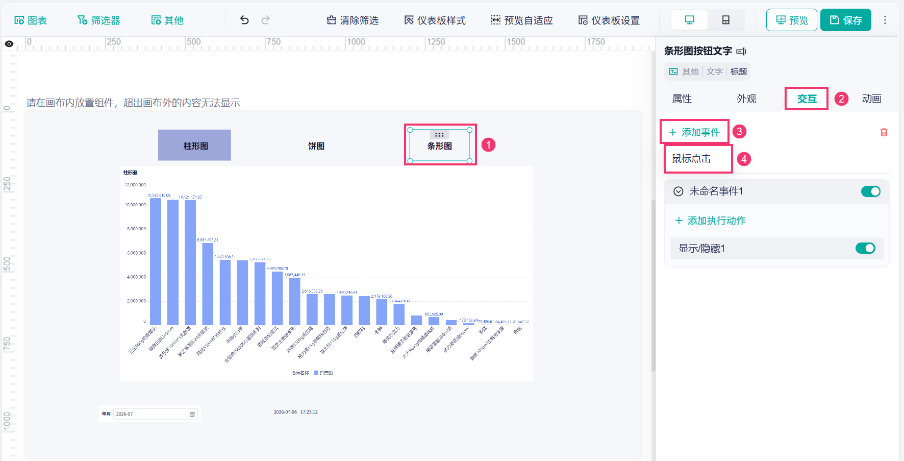The image size is (904, 461).
Task: Click the 保存 save button
Action: [845, 20]
